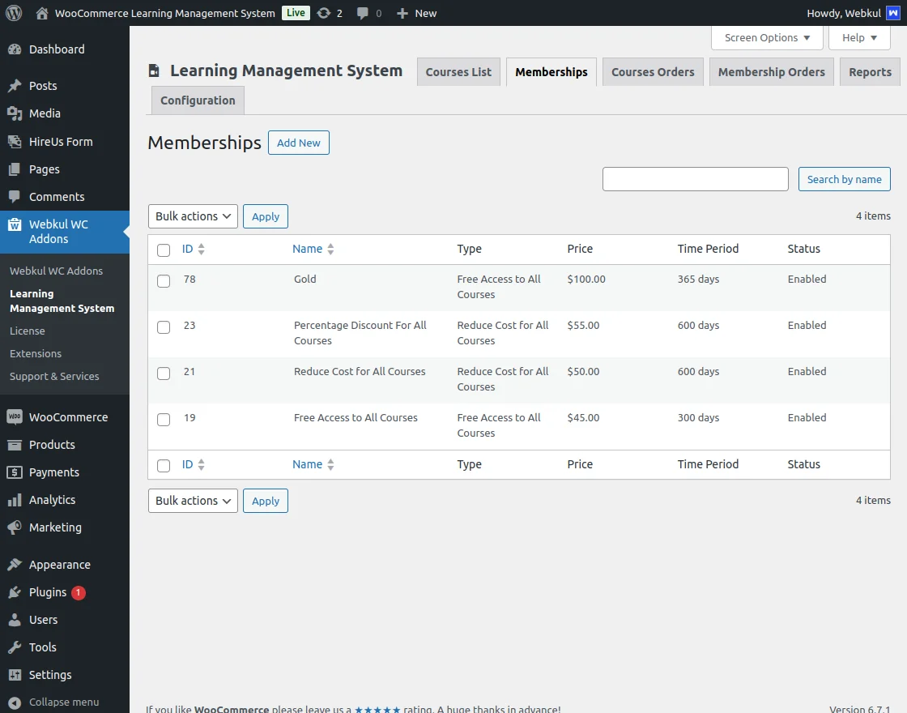Image resolution: width=907 pixels, height=713 pixels.
Task: Click the Add New membership button
Action: point(298,143)
